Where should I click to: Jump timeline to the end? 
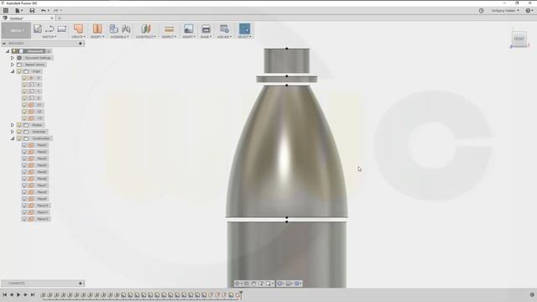tap(33, 294)
